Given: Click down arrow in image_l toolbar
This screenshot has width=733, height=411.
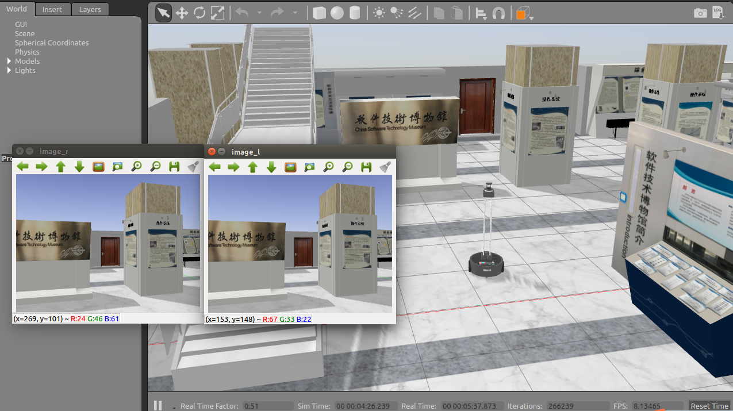Looking at the screenshot, I should [271, 167].
